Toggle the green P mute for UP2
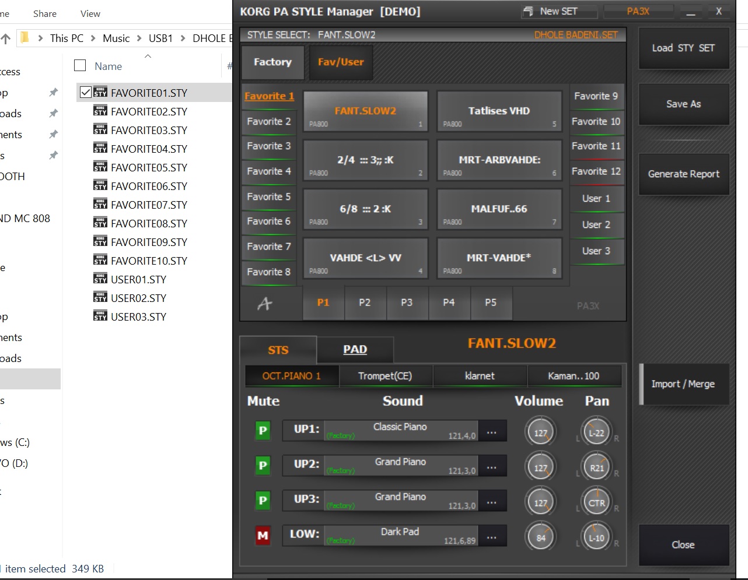Viewport: 748px width, 580px height. click(x=263, y=466)
